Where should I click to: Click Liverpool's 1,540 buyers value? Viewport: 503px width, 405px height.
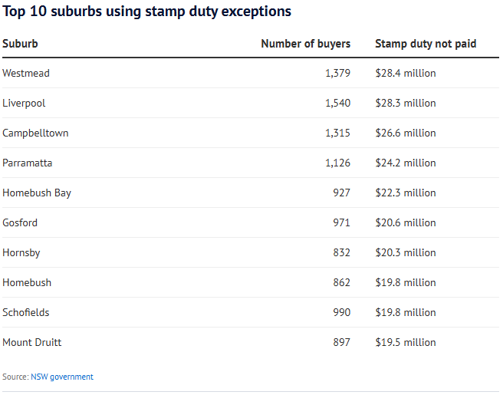(x=337, y=103)
